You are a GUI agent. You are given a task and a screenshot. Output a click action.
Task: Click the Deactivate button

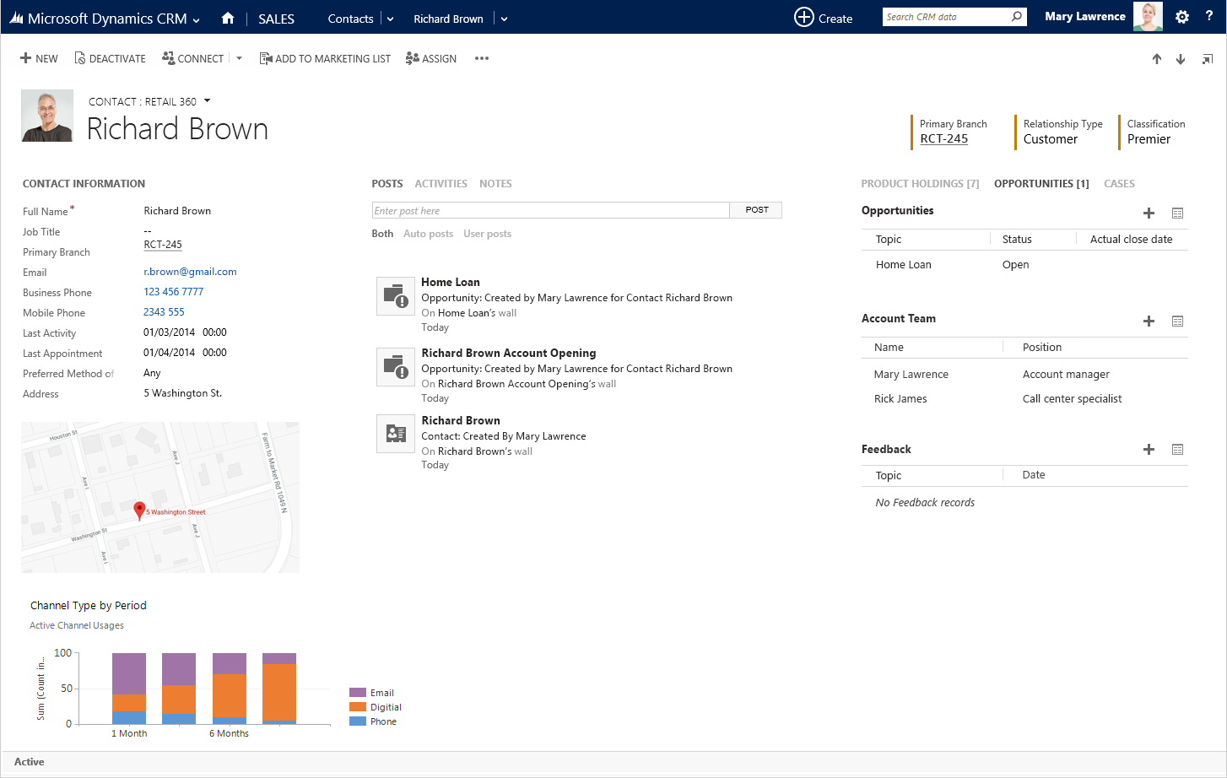[110, 58]
